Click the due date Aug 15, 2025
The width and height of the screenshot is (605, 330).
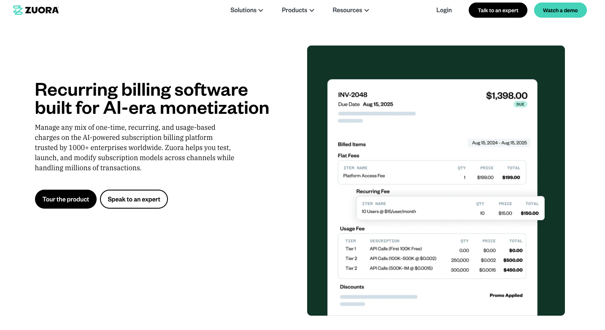378,104
